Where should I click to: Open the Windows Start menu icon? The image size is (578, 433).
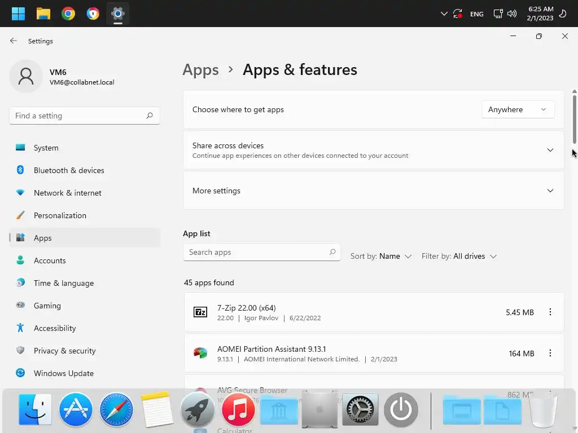[x=18, y=14]
